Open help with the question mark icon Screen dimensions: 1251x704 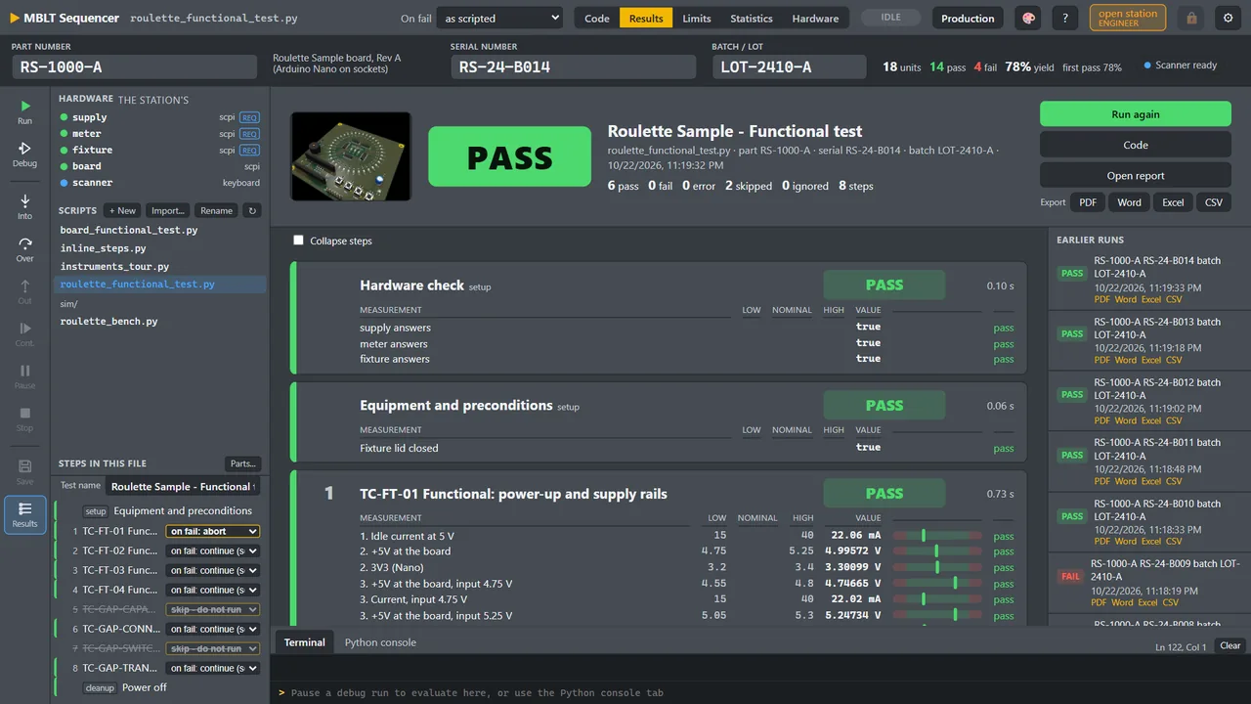1066,18
